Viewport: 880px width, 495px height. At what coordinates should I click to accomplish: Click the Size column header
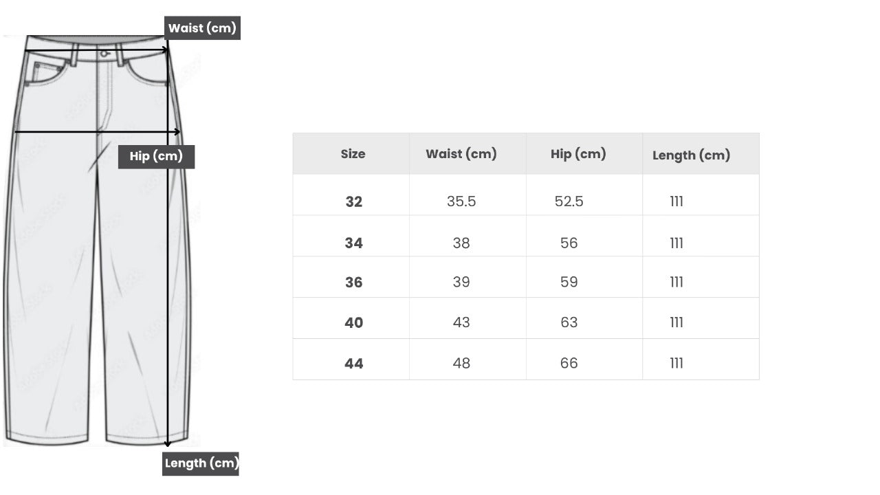tap(353, 154)
